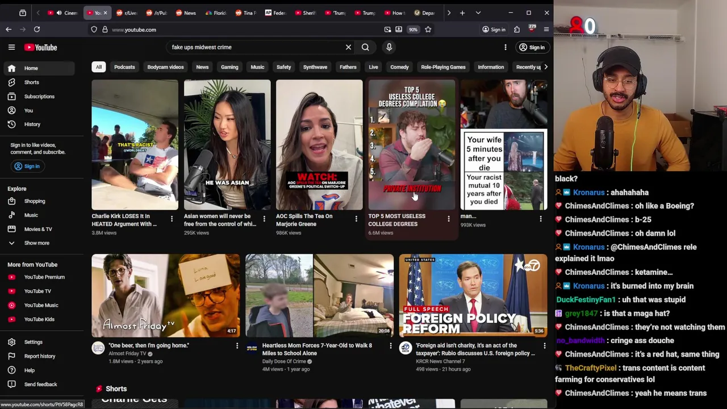Open the three-dot settings menu beside Sign in

click(x=505, y=47)
